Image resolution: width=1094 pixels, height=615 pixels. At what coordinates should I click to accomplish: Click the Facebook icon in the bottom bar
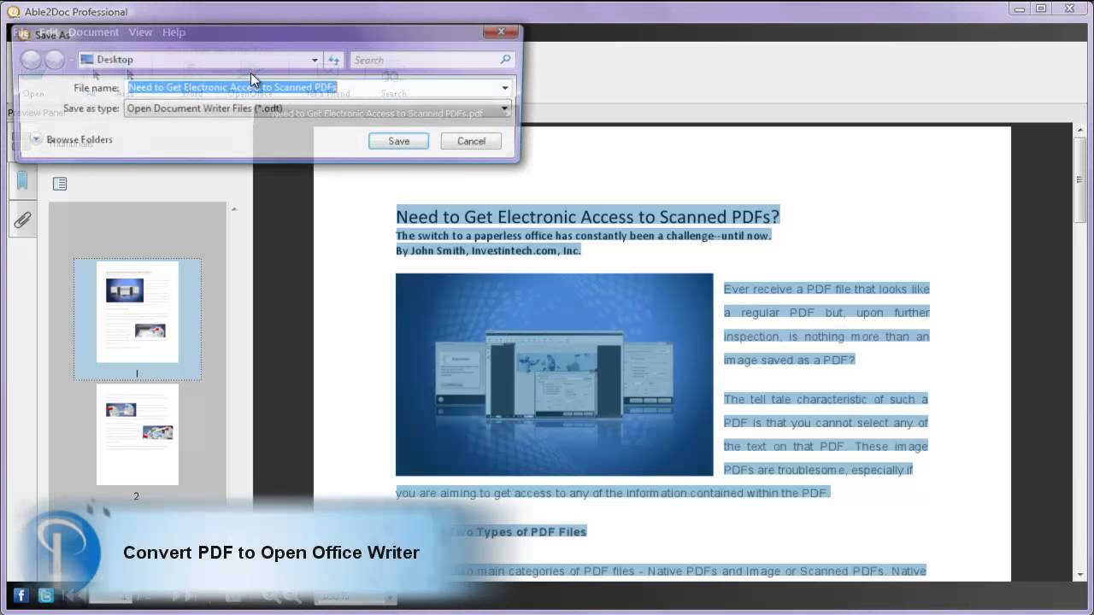pos(21,595)
